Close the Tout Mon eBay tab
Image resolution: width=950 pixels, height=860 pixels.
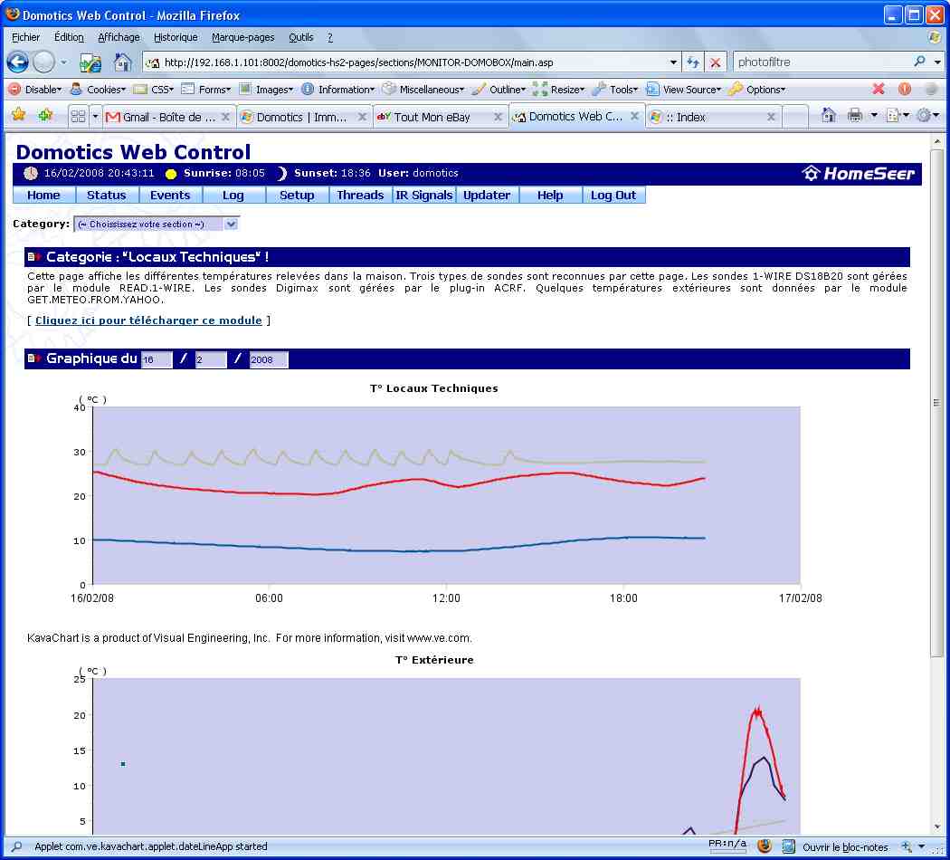[x=498, y=117]
